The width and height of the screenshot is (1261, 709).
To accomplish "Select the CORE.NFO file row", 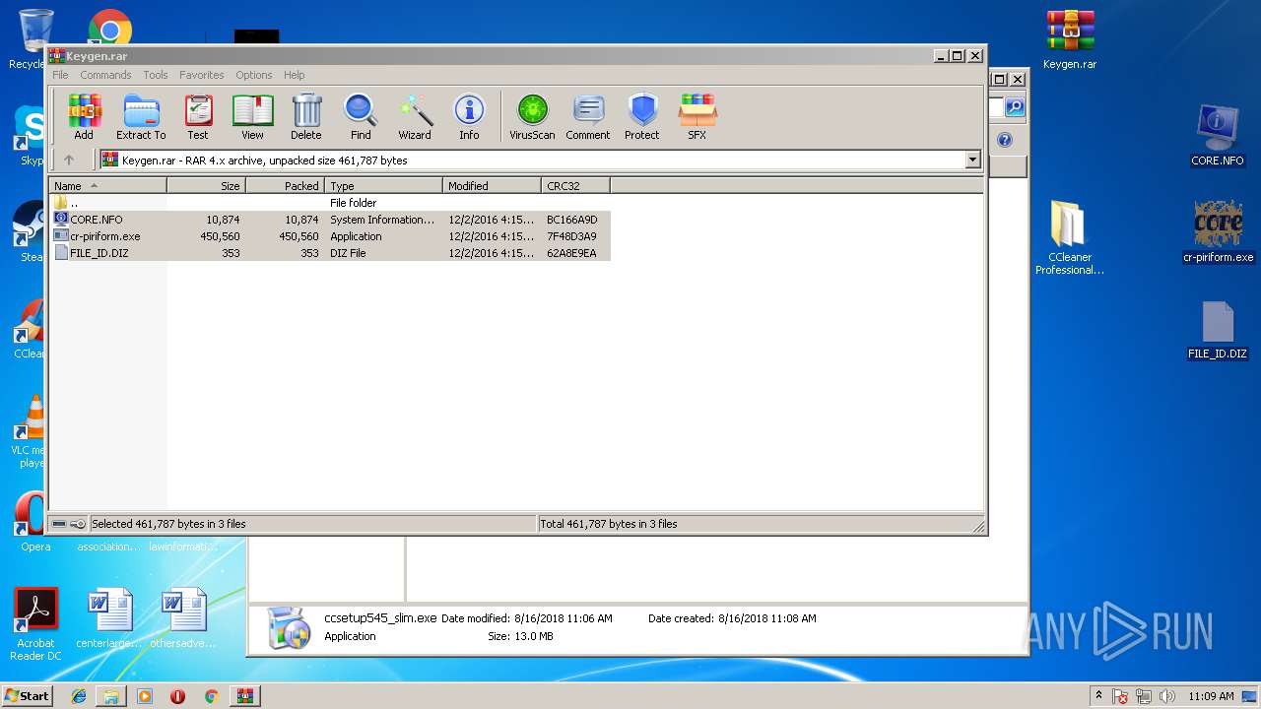I will tap(330, 220).
